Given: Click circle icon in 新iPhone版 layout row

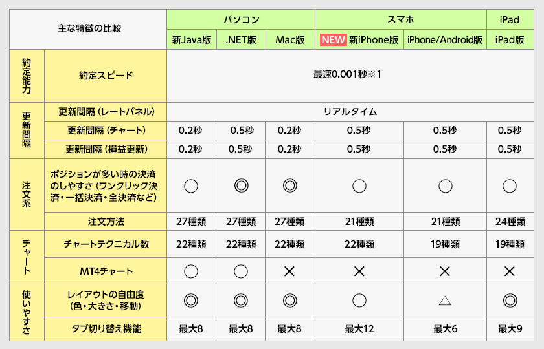Looking at the screenshot, I should click(359, 300).
